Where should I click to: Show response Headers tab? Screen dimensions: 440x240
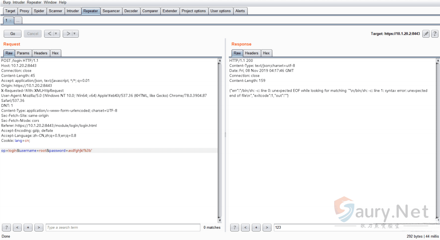[x=251, y=53]
